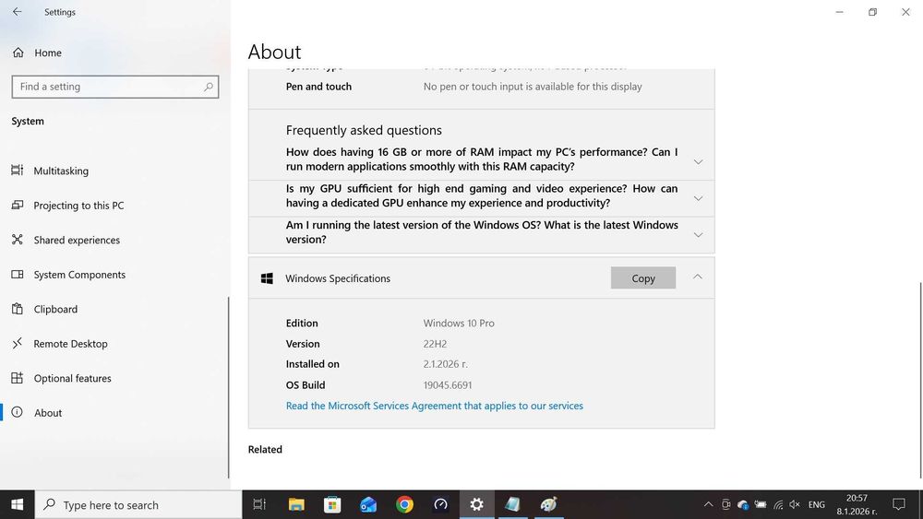
Task: Go back with the Settings back arrow
Action: [17, 12]
